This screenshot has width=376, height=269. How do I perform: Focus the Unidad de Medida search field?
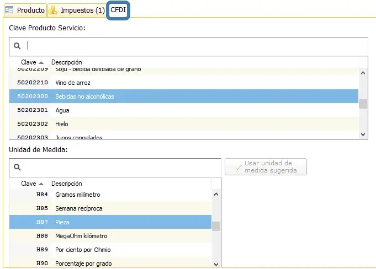[x=115, y=168]
